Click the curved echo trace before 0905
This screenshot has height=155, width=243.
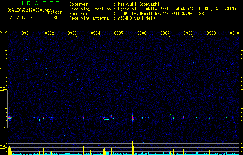pos(106,119)
